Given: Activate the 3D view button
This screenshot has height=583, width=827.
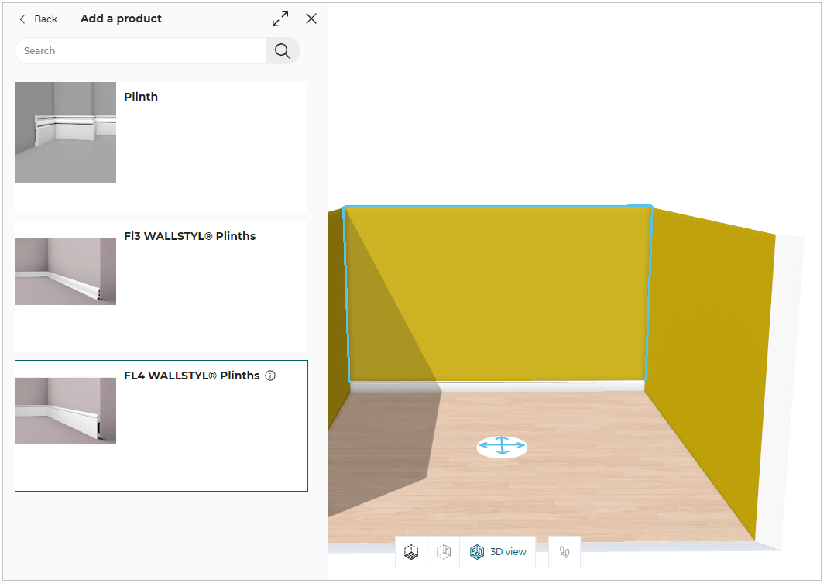Looking at the screenshot, I should point(498,552).
